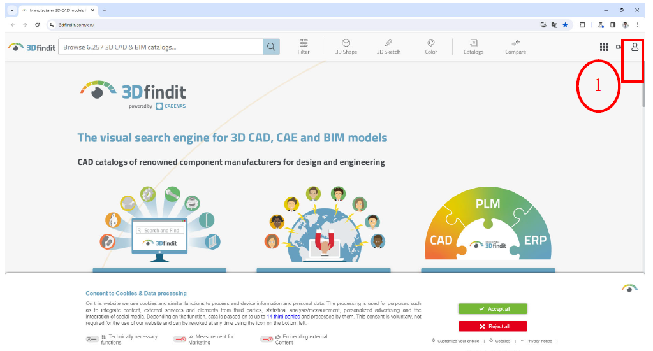Open the Filter tool
Viewport: 653px width, 351px height.
pos(304,47)
